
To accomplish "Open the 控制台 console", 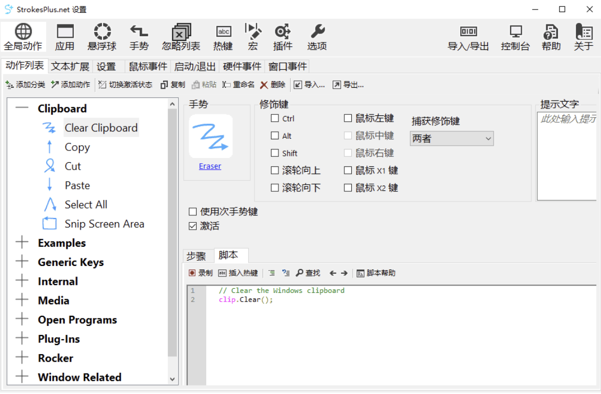I will pos(515,36).
